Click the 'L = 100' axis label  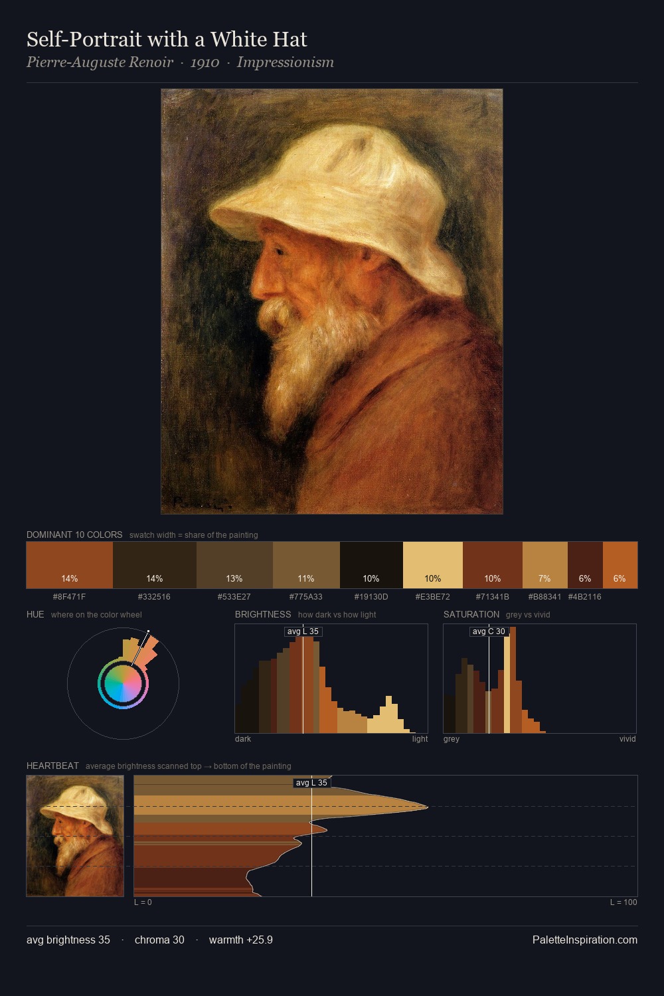coord(623,902)
